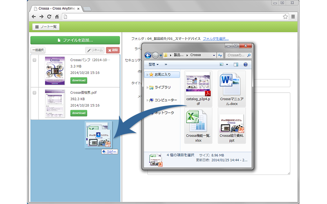The image size is (327, 204).
Task: Expand the Explorer address path dropdown
Action: click(214, 55)
